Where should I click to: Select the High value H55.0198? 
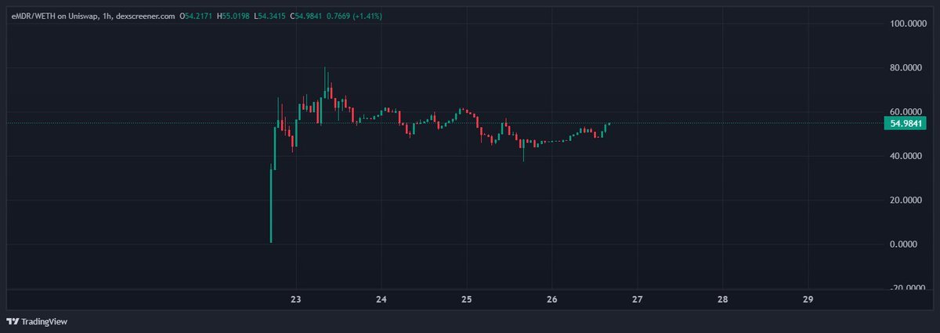[x=233, y=16]
